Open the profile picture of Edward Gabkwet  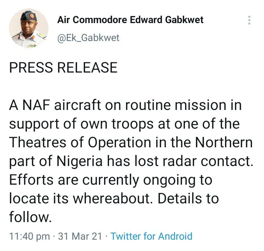[29, 28]
